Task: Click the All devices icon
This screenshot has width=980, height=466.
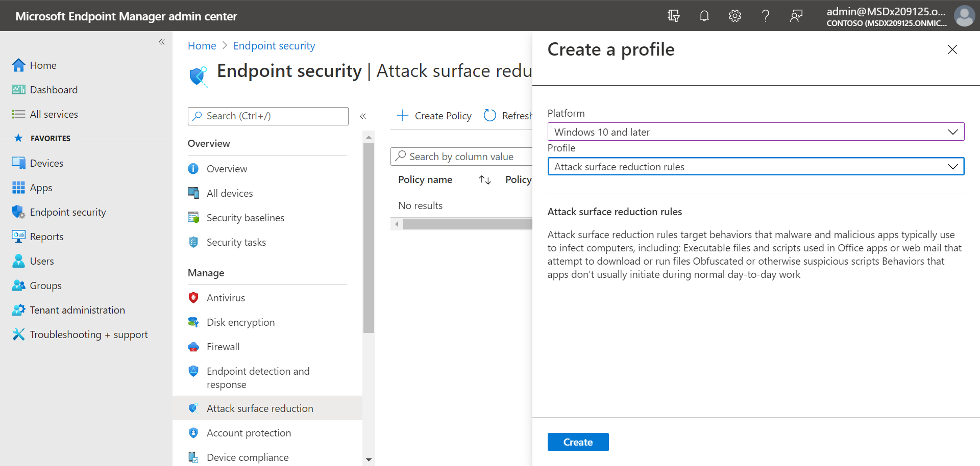Action: point(193,193)
